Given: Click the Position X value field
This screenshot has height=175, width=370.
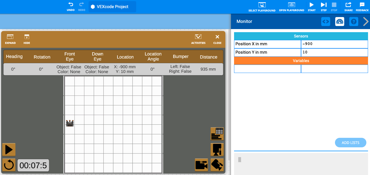Looking at the screenshot, I should [334, 44].
